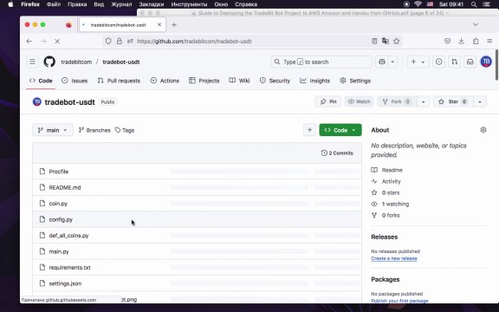The height and width of the screenshot is (312, 499).
Task: Open the tracking protection shield icon
Action: tap(108, 41)
